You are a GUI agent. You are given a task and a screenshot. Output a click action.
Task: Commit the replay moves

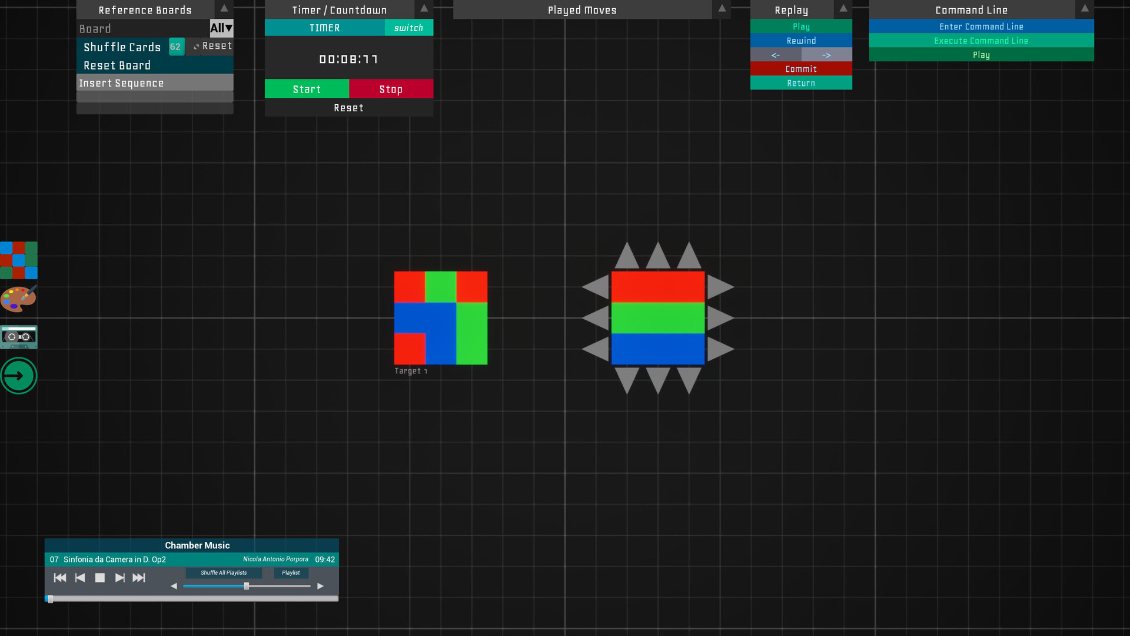800,68
